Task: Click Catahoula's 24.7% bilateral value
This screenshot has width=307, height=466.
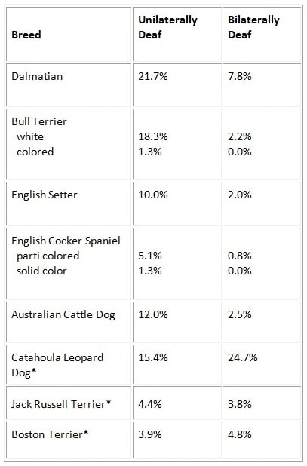Action: (x=243, y=357)
